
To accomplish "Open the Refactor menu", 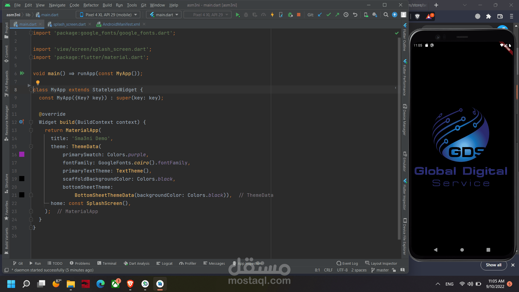I will (x=91, y=5).
